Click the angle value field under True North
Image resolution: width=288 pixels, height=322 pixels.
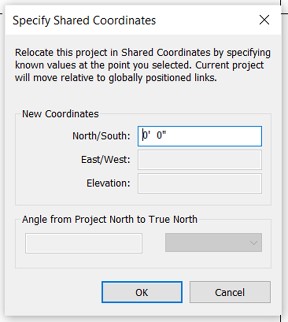coord(84,243)
